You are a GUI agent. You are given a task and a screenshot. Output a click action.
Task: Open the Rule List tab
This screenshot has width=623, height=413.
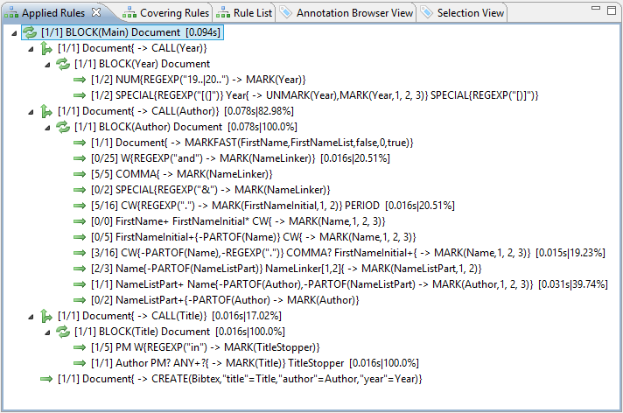[x=244, y=13]
